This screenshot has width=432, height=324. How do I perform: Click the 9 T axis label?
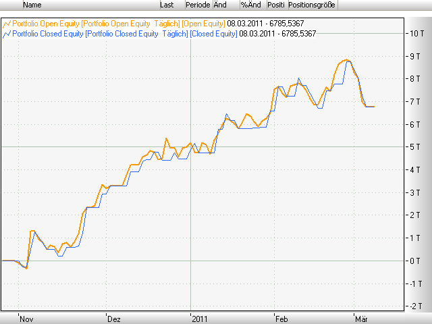click(415, 57)
